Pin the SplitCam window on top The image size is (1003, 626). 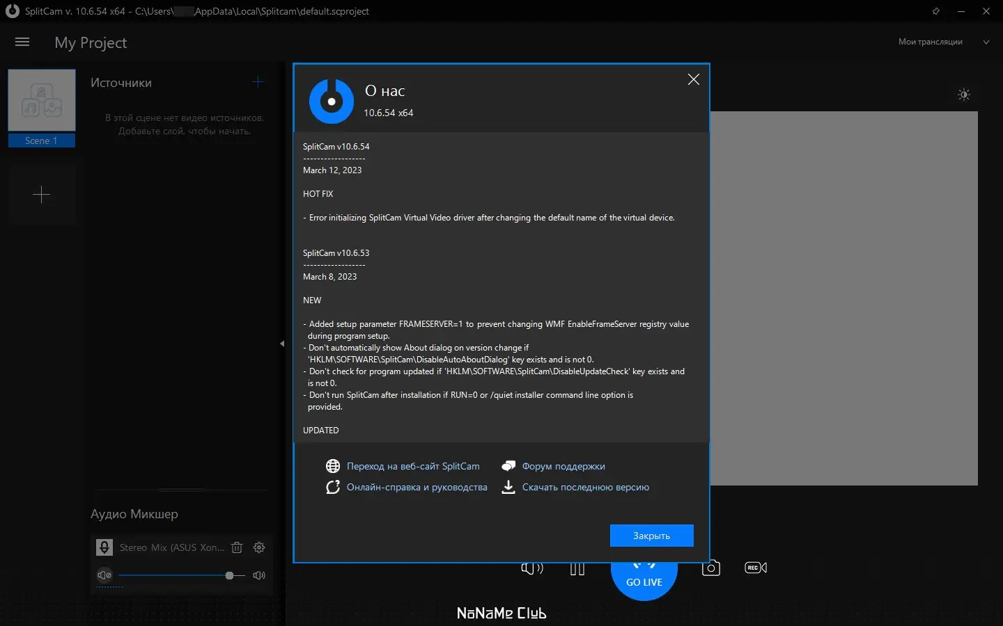(x=935, y=11)
